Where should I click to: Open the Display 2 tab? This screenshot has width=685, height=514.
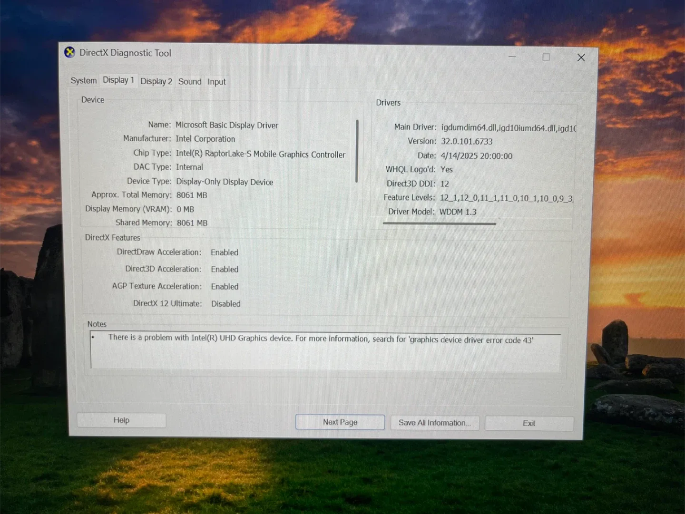click(x=156, y=81)
